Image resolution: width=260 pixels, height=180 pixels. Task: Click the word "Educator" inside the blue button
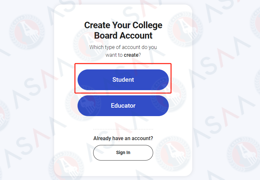[123, 106]
